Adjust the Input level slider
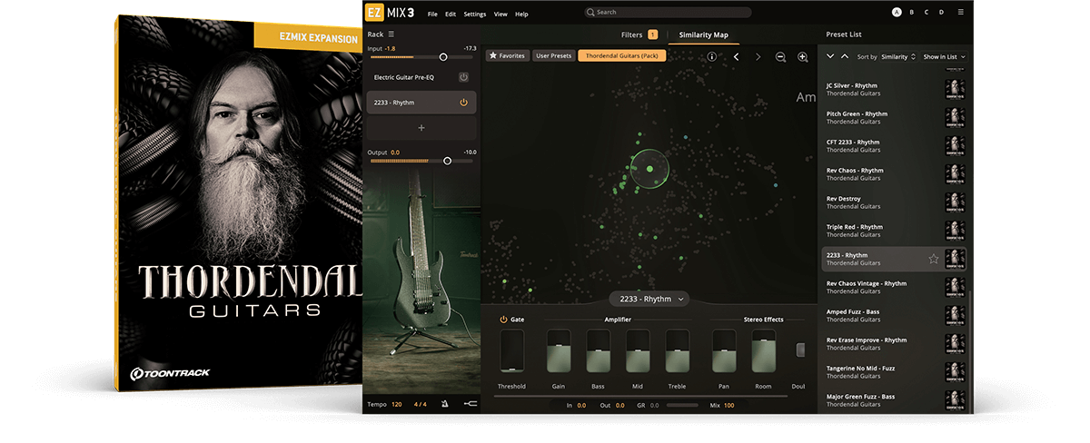This screenshot has width=1090, height=443. click(x=421, y=56)
